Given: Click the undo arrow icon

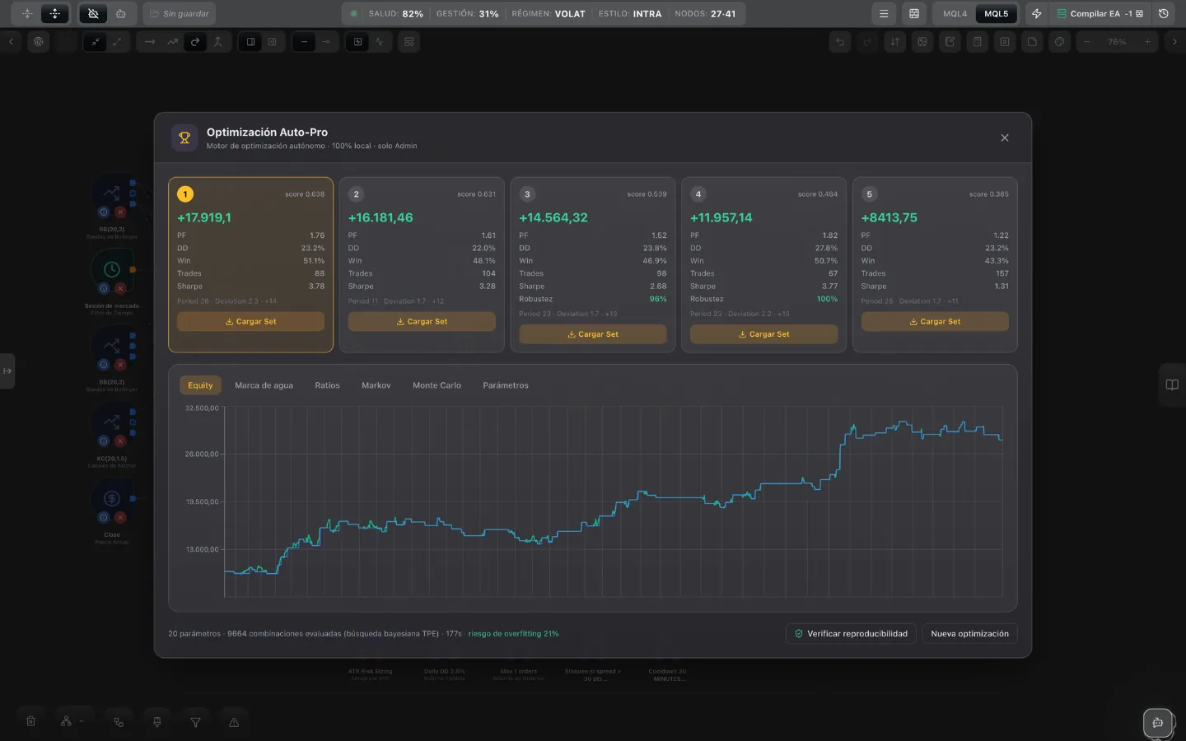Looking at the screenshot, I should (x=840, y=42).
